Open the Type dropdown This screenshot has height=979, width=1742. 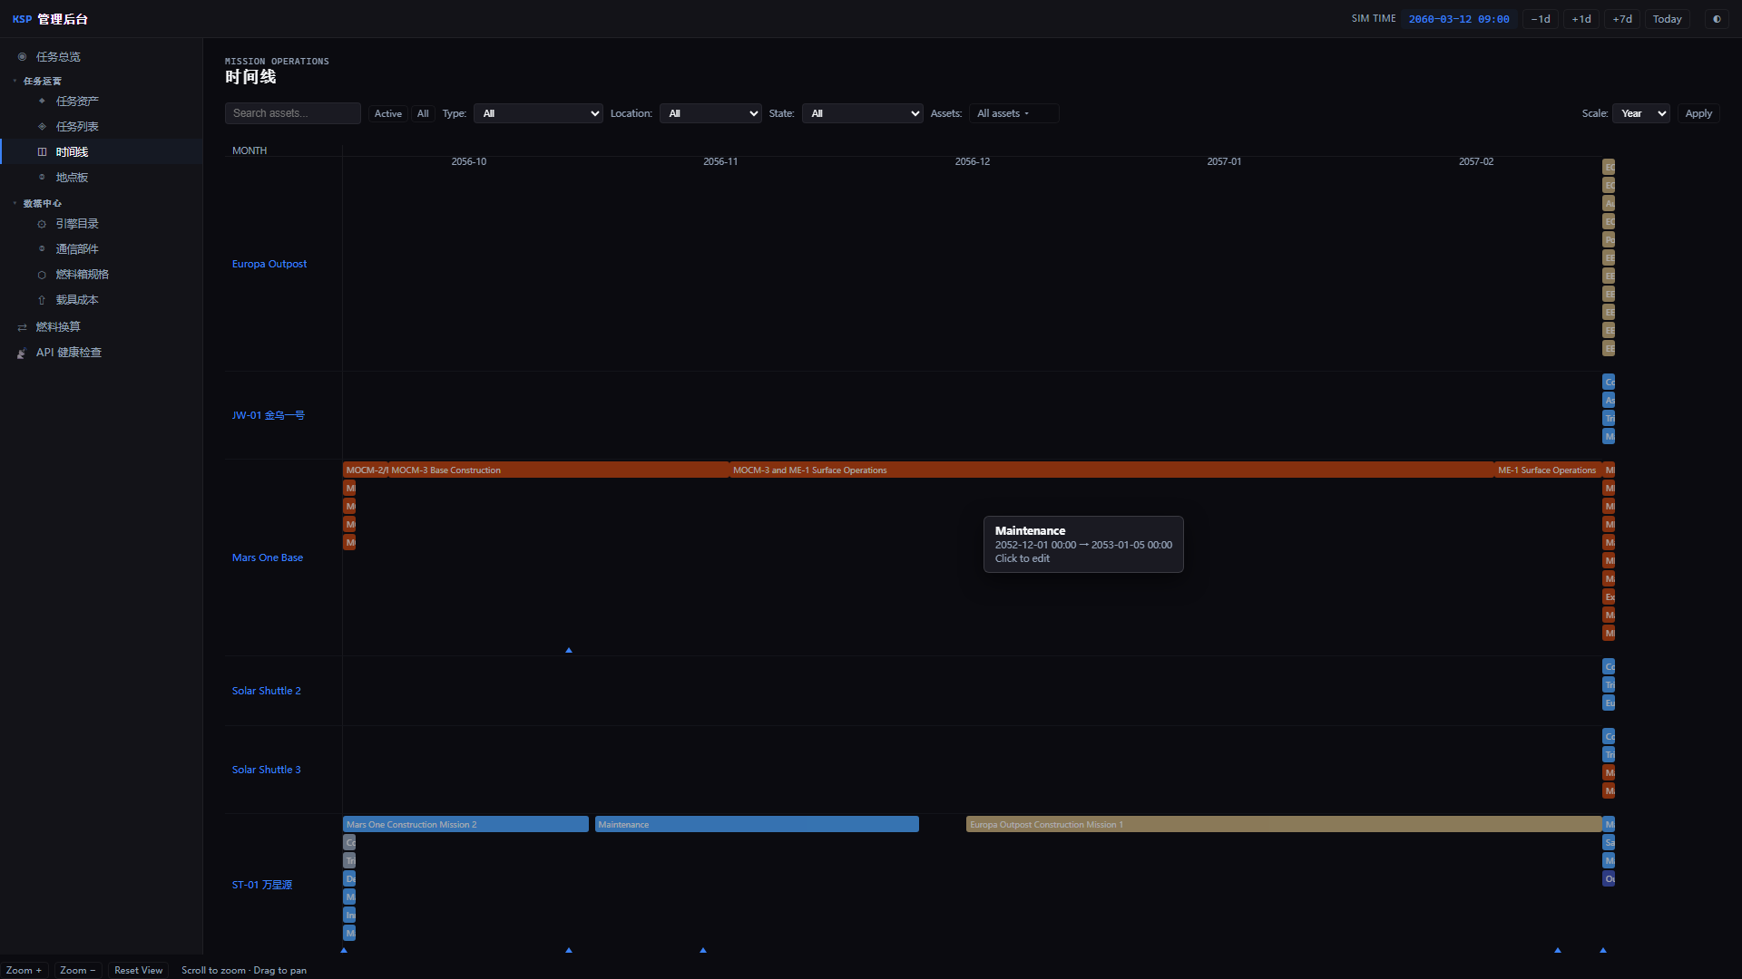tap(538, 113)
